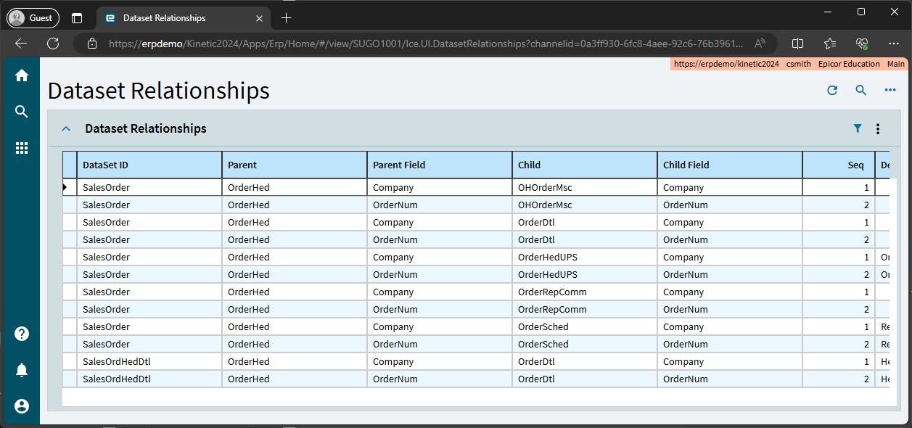The width and height of the screenshot is (912, 428).
Task: Select the Dataset Relationships browser tab
Action: 164,18
